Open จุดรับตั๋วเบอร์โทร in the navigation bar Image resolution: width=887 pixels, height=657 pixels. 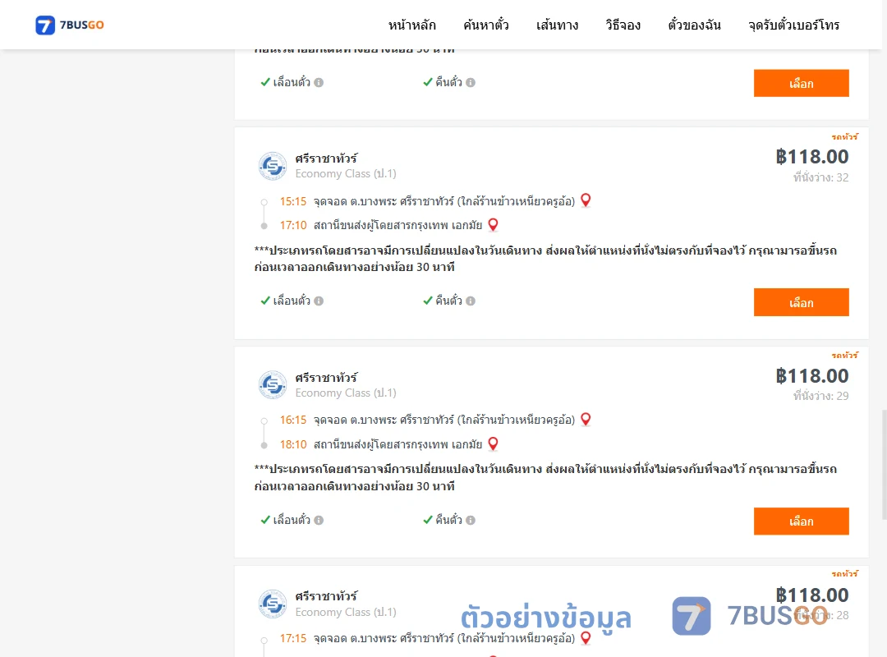(x=793, y=25)
